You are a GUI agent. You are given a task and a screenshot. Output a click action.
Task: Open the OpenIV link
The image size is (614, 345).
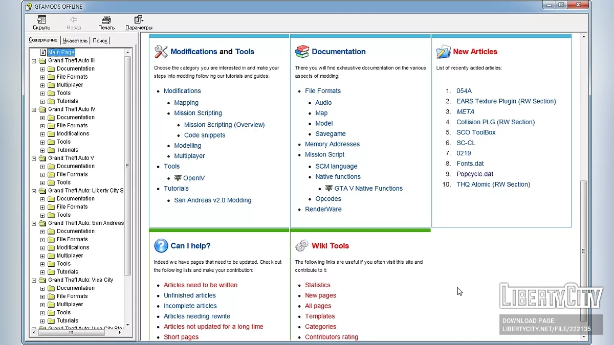click(193, 178)
